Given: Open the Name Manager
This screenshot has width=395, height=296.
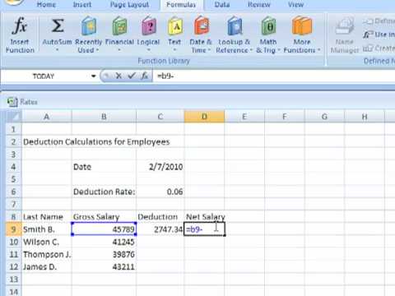Looking at the screenshot, I should (x=344, y=35).
